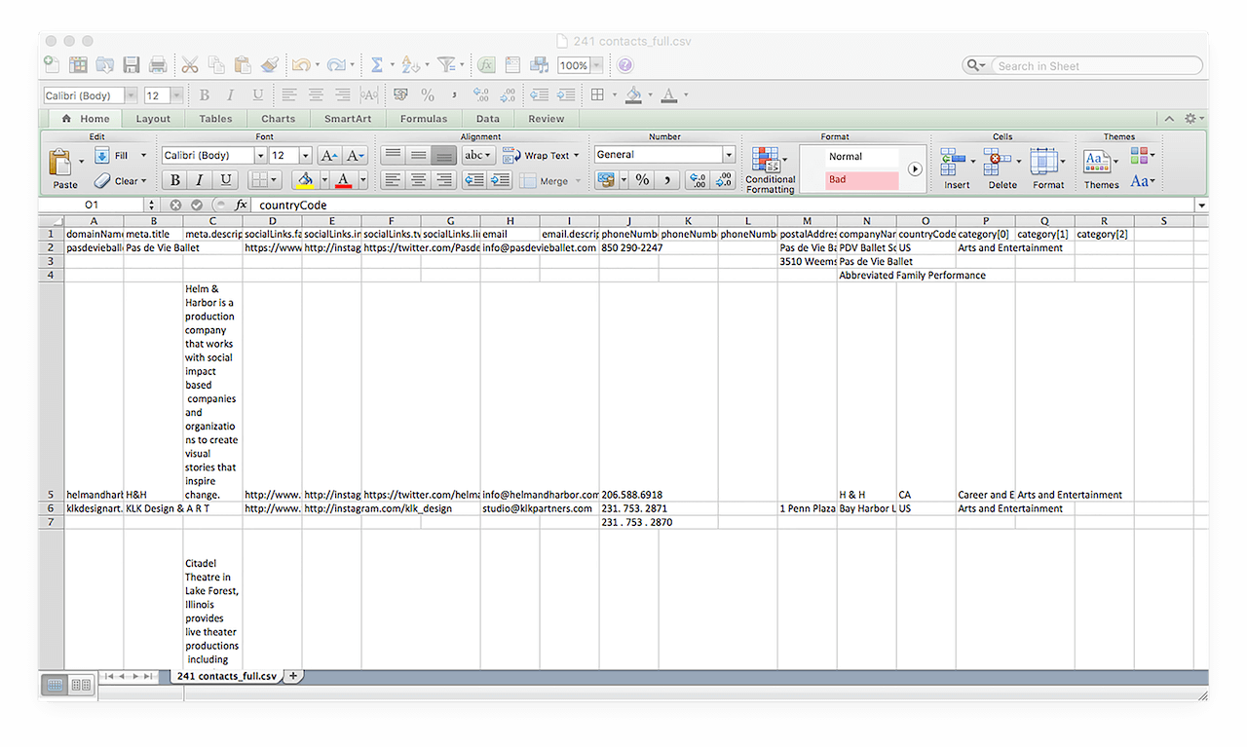Paste using the standard toolbar clipboard icon
This screenshot has width=1247, height=747.
(x=243, y=65)
